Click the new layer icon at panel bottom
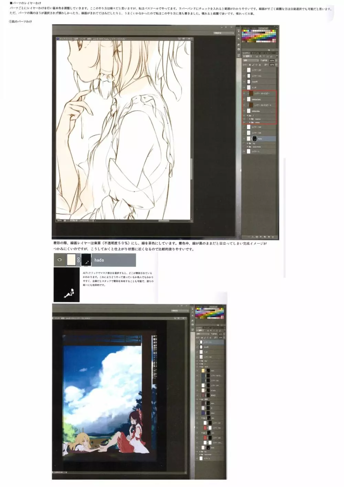Image resolution: width=344 pixels, height=487 pixels. 268,237
